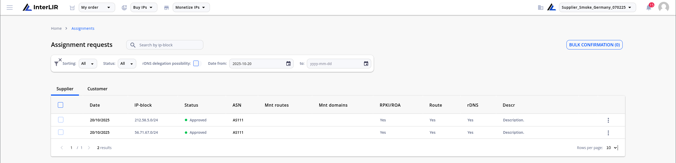Go to the Home breadcrumb link
Image resolution: width=676 pixels, height=163 pixels.
(56, 28)
